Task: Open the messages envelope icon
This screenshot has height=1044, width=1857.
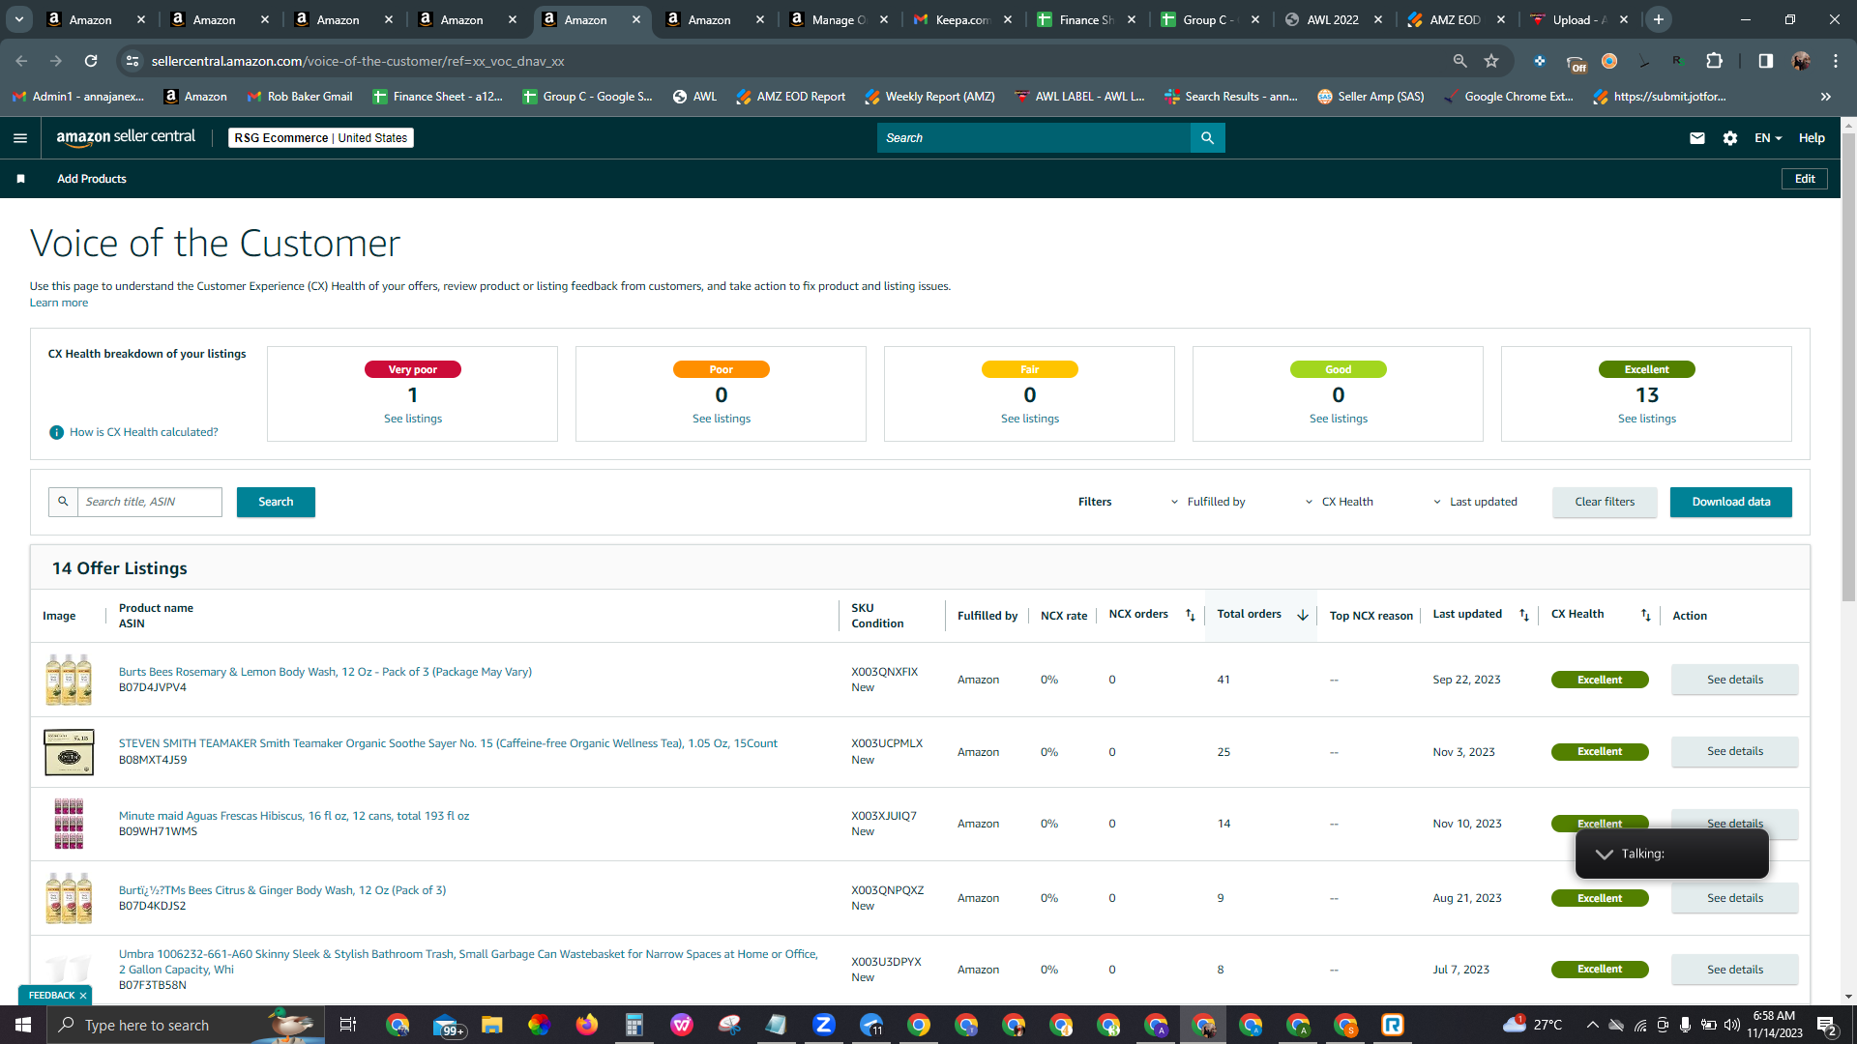Action: click(1696, 138)
